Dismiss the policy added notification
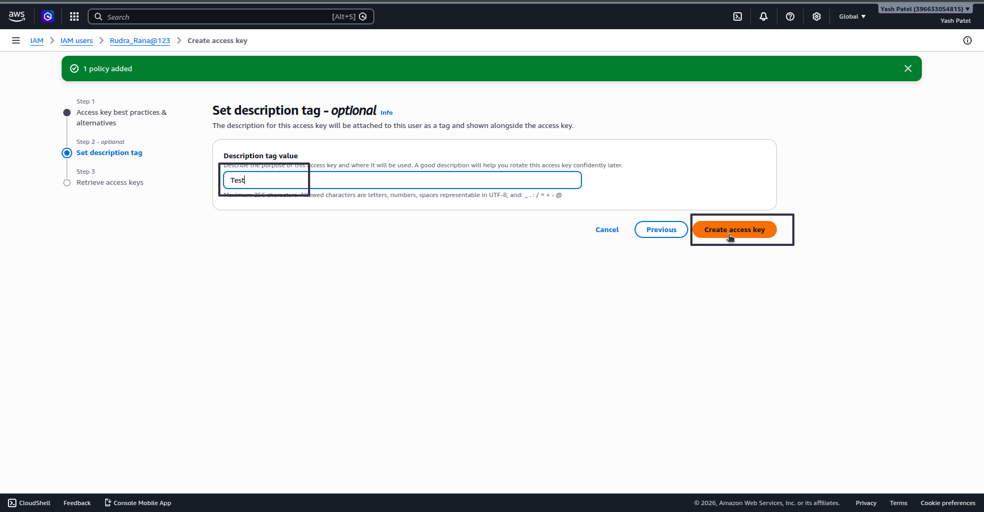 (x=908, y=69)
